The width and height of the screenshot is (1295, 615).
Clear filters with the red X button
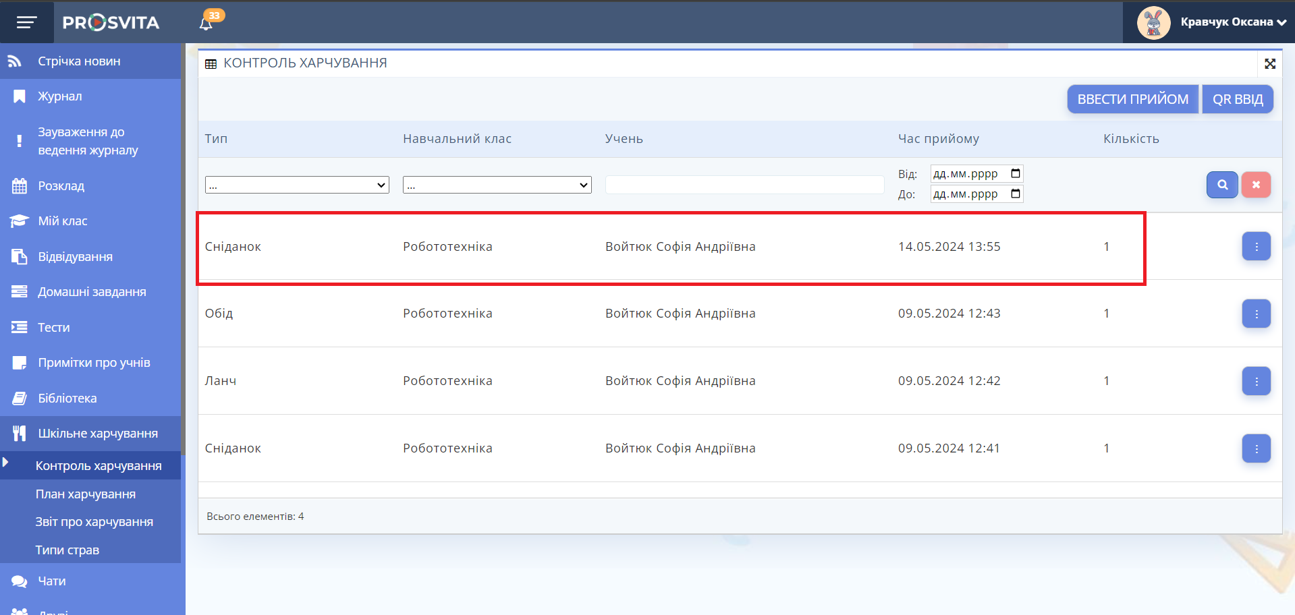(x=1255, y=185)
